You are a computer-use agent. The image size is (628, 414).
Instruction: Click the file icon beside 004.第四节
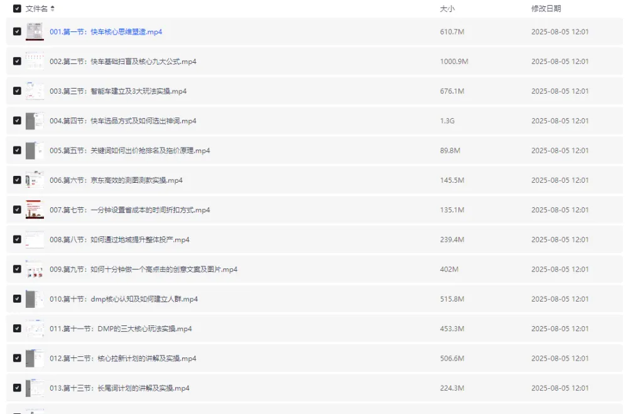35,121
